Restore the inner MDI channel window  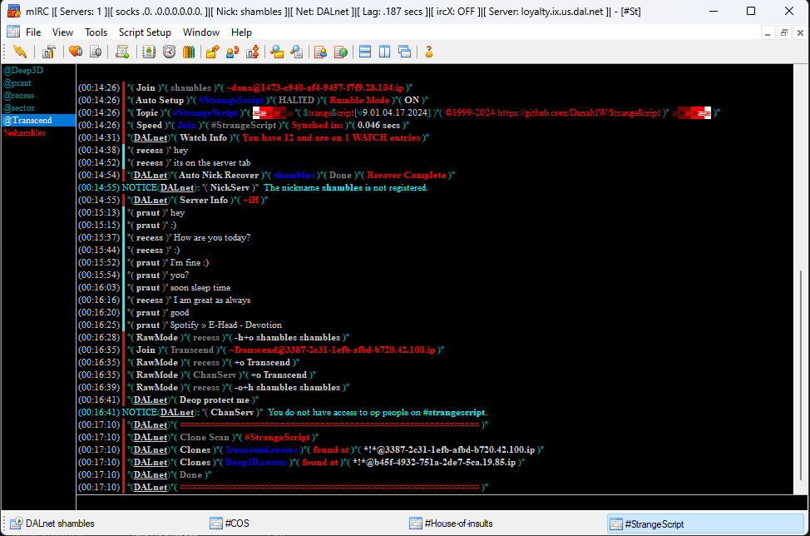coord(783,33)
